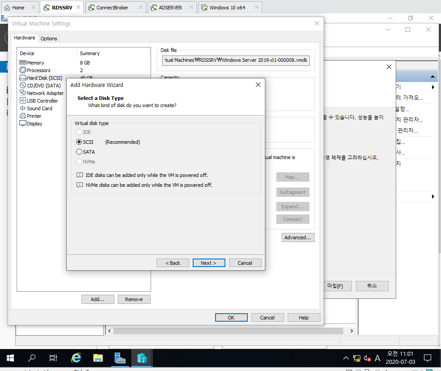The image size is (441, 371).
Task: Open the cyan server app taskbar icon
Action: 142,358
